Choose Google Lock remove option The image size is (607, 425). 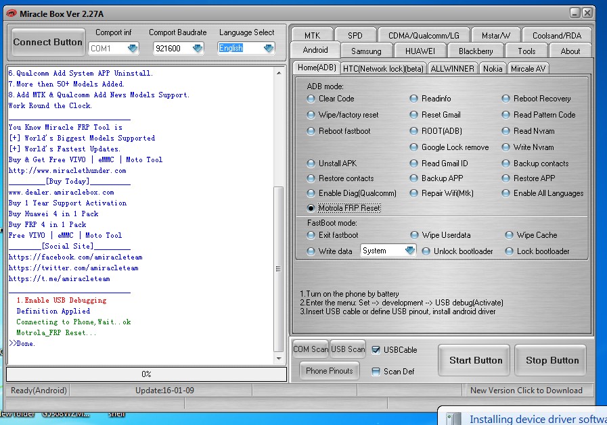(414, 147)
